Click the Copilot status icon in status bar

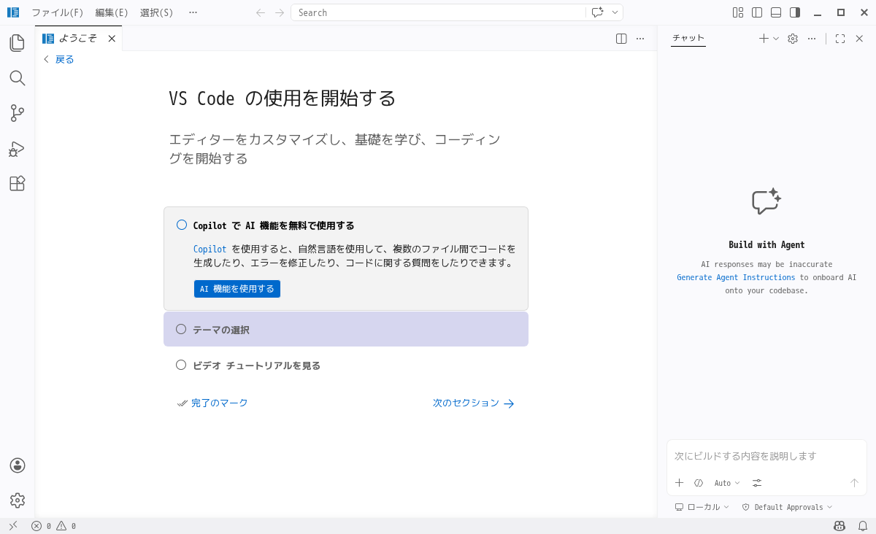[839, 526]
